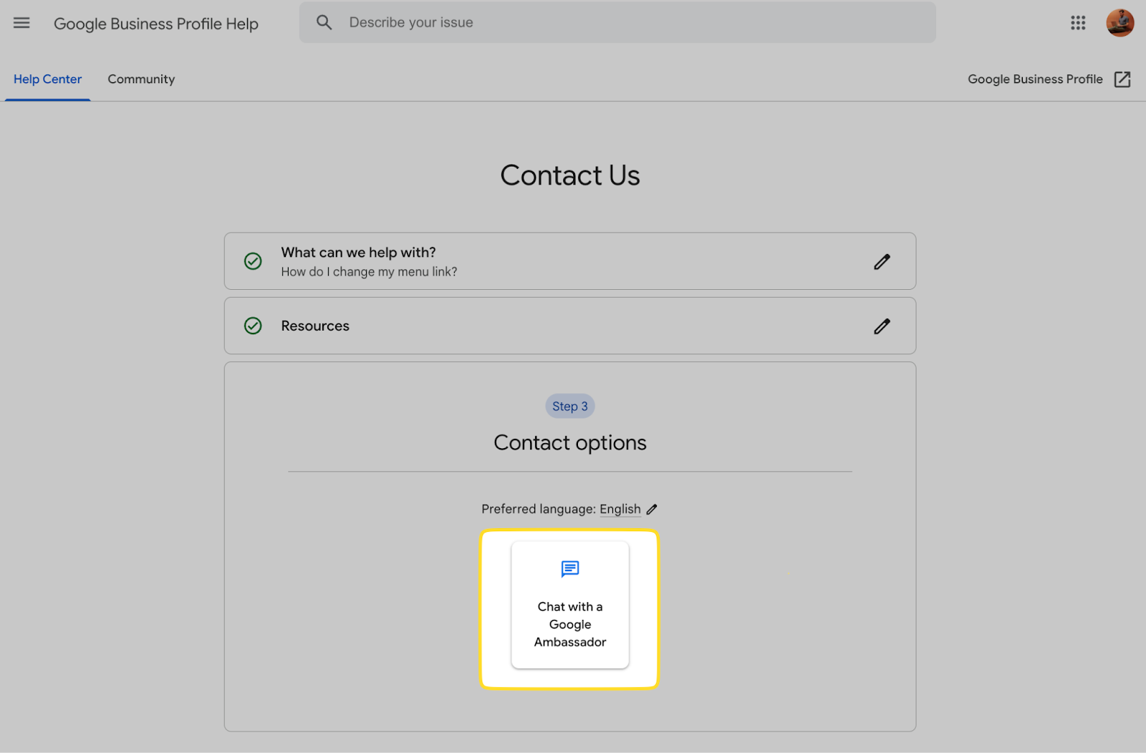This screenshot has height=753, width=1146.
Task: Switch to the Help Center tab
Action: click(x=47, y=79)
